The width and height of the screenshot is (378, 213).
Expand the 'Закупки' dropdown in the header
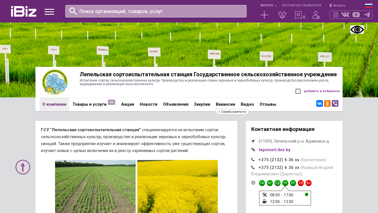pos(268,5)
